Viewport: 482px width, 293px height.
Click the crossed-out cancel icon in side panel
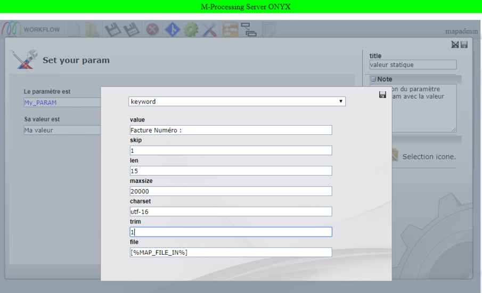455,45
